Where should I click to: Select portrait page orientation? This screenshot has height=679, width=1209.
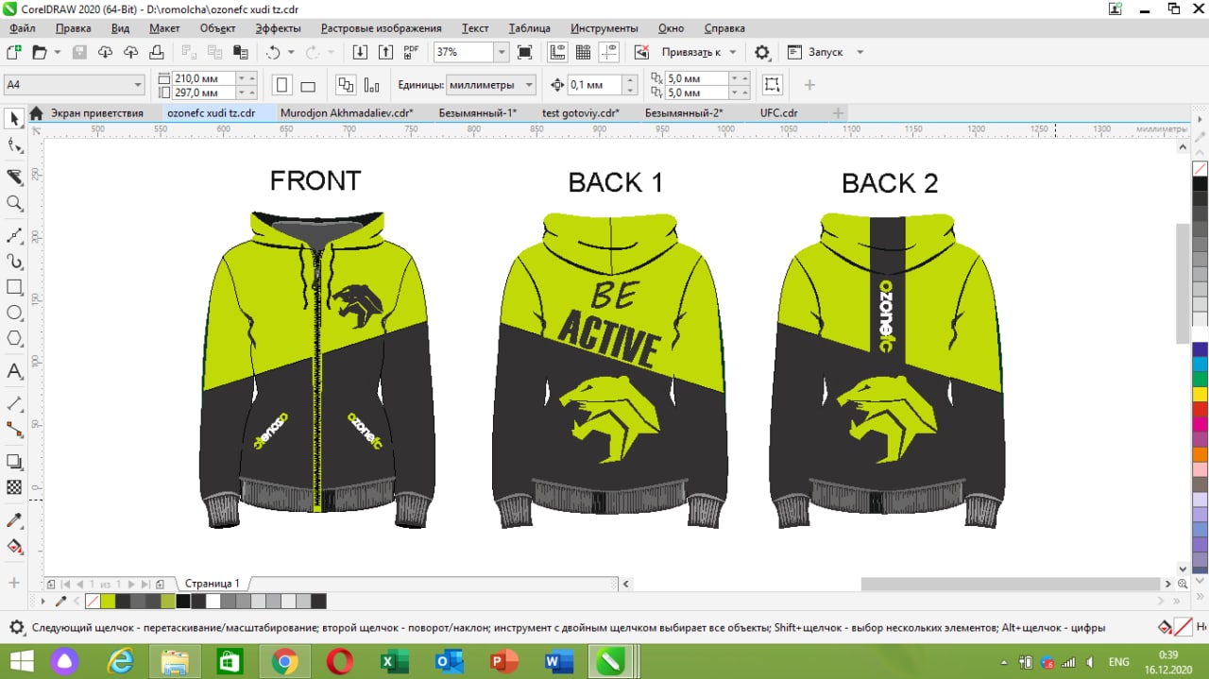point(281,85)
